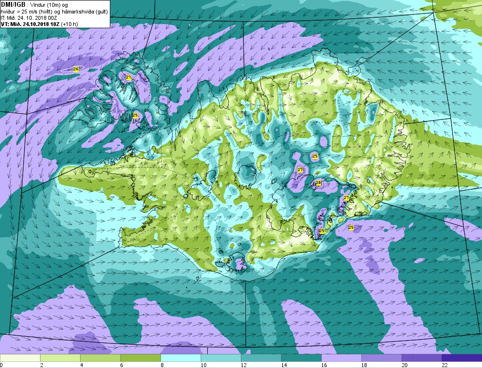The image size is (482, 368).
Task: Click the 18–20 m/s purple legend swatch
Action: (381, 358)
